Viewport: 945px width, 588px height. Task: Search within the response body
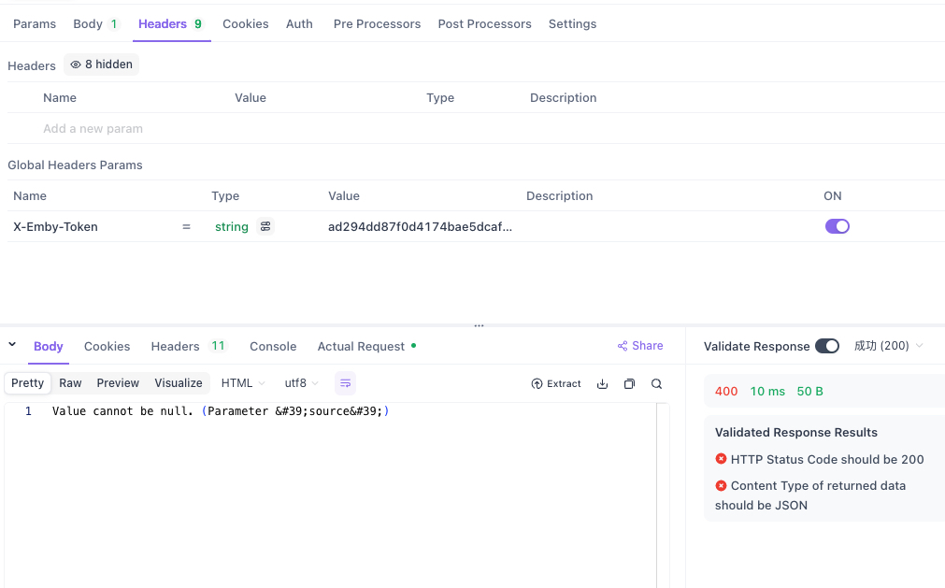(656, 383)
